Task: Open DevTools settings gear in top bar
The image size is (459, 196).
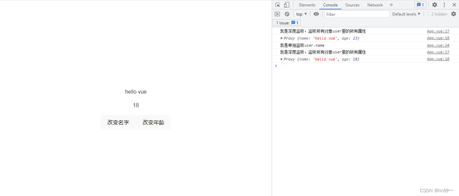Action: 435,5
